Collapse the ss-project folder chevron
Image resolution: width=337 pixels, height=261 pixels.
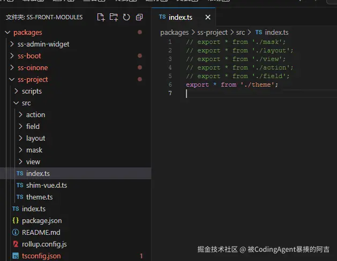12,79
